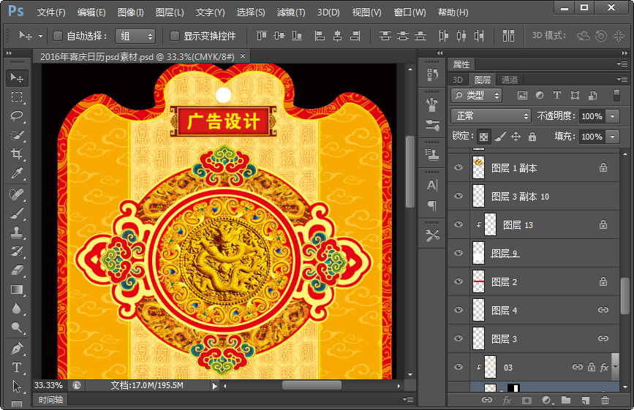Toggle visibility of 图层 2

click(x=458, y=281)
